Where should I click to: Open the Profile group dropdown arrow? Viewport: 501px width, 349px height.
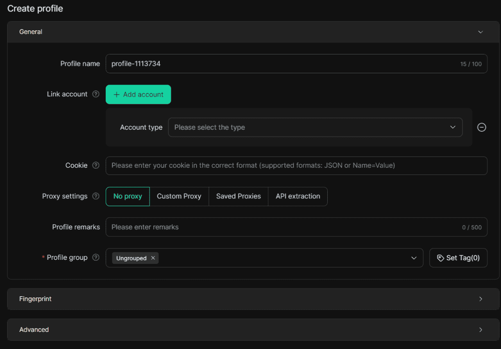tap(414, 258)
